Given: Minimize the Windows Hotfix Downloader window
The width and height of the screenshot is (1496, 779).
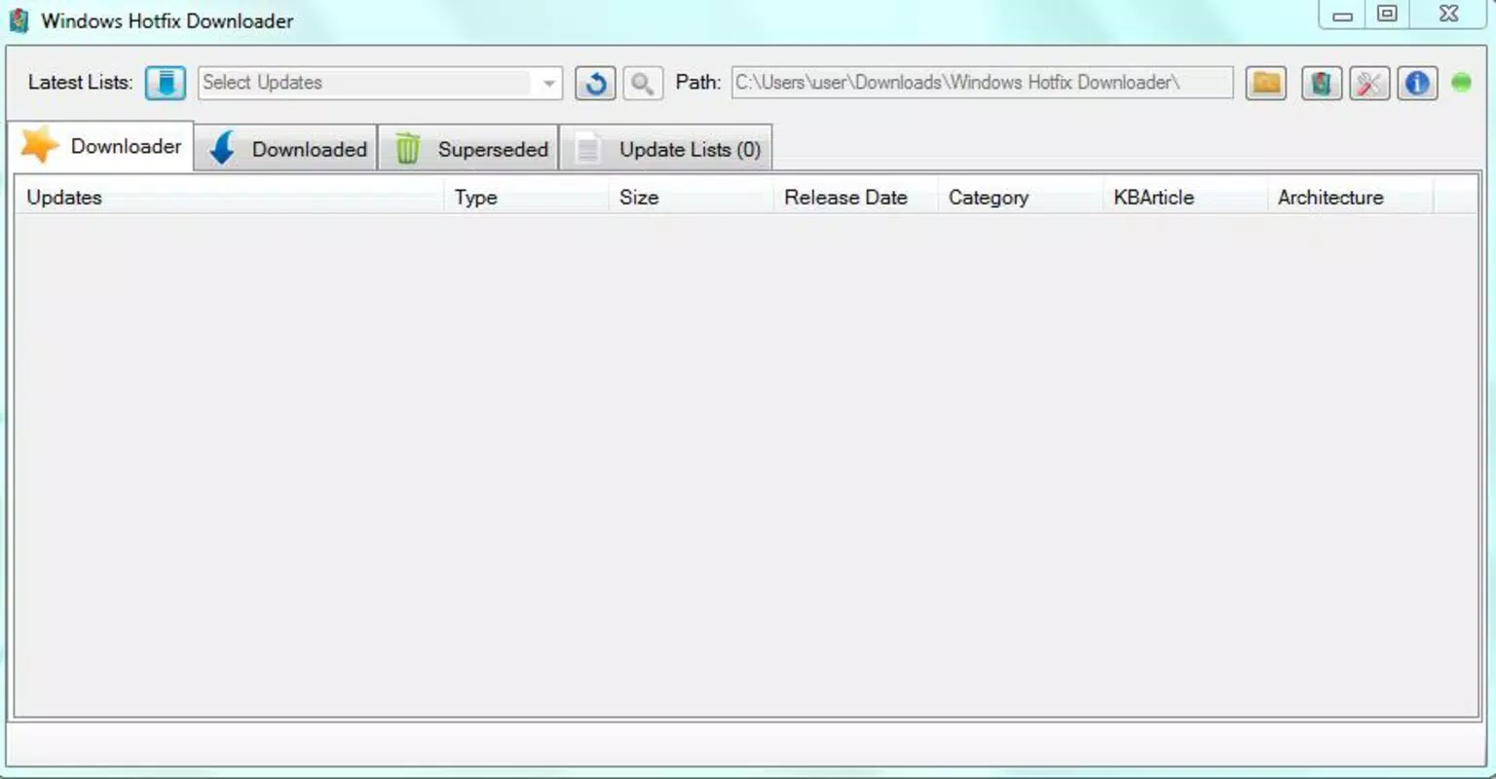Looking at the screenshot, I should 1342,15.
